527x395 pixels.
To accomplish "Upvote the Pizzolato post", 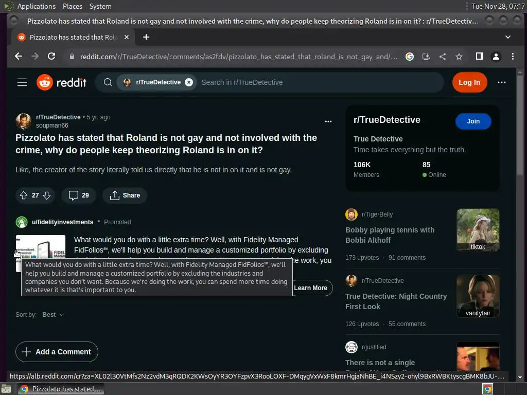I will (x=24, y=195).
